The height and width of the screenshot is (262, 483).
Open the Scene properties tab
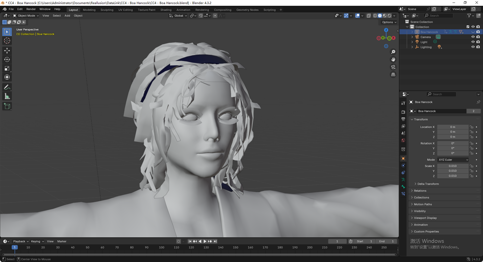[403, 133]
